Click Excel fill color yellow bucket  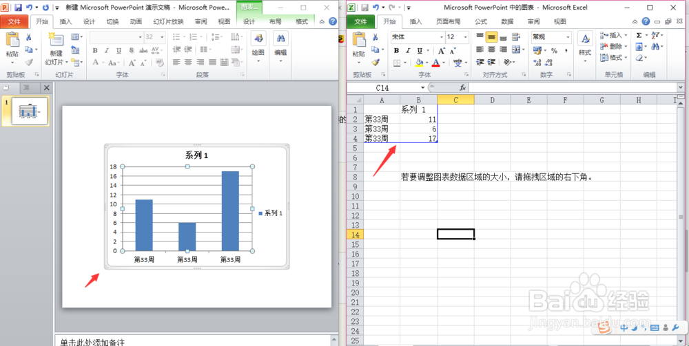tap(419, 63)
